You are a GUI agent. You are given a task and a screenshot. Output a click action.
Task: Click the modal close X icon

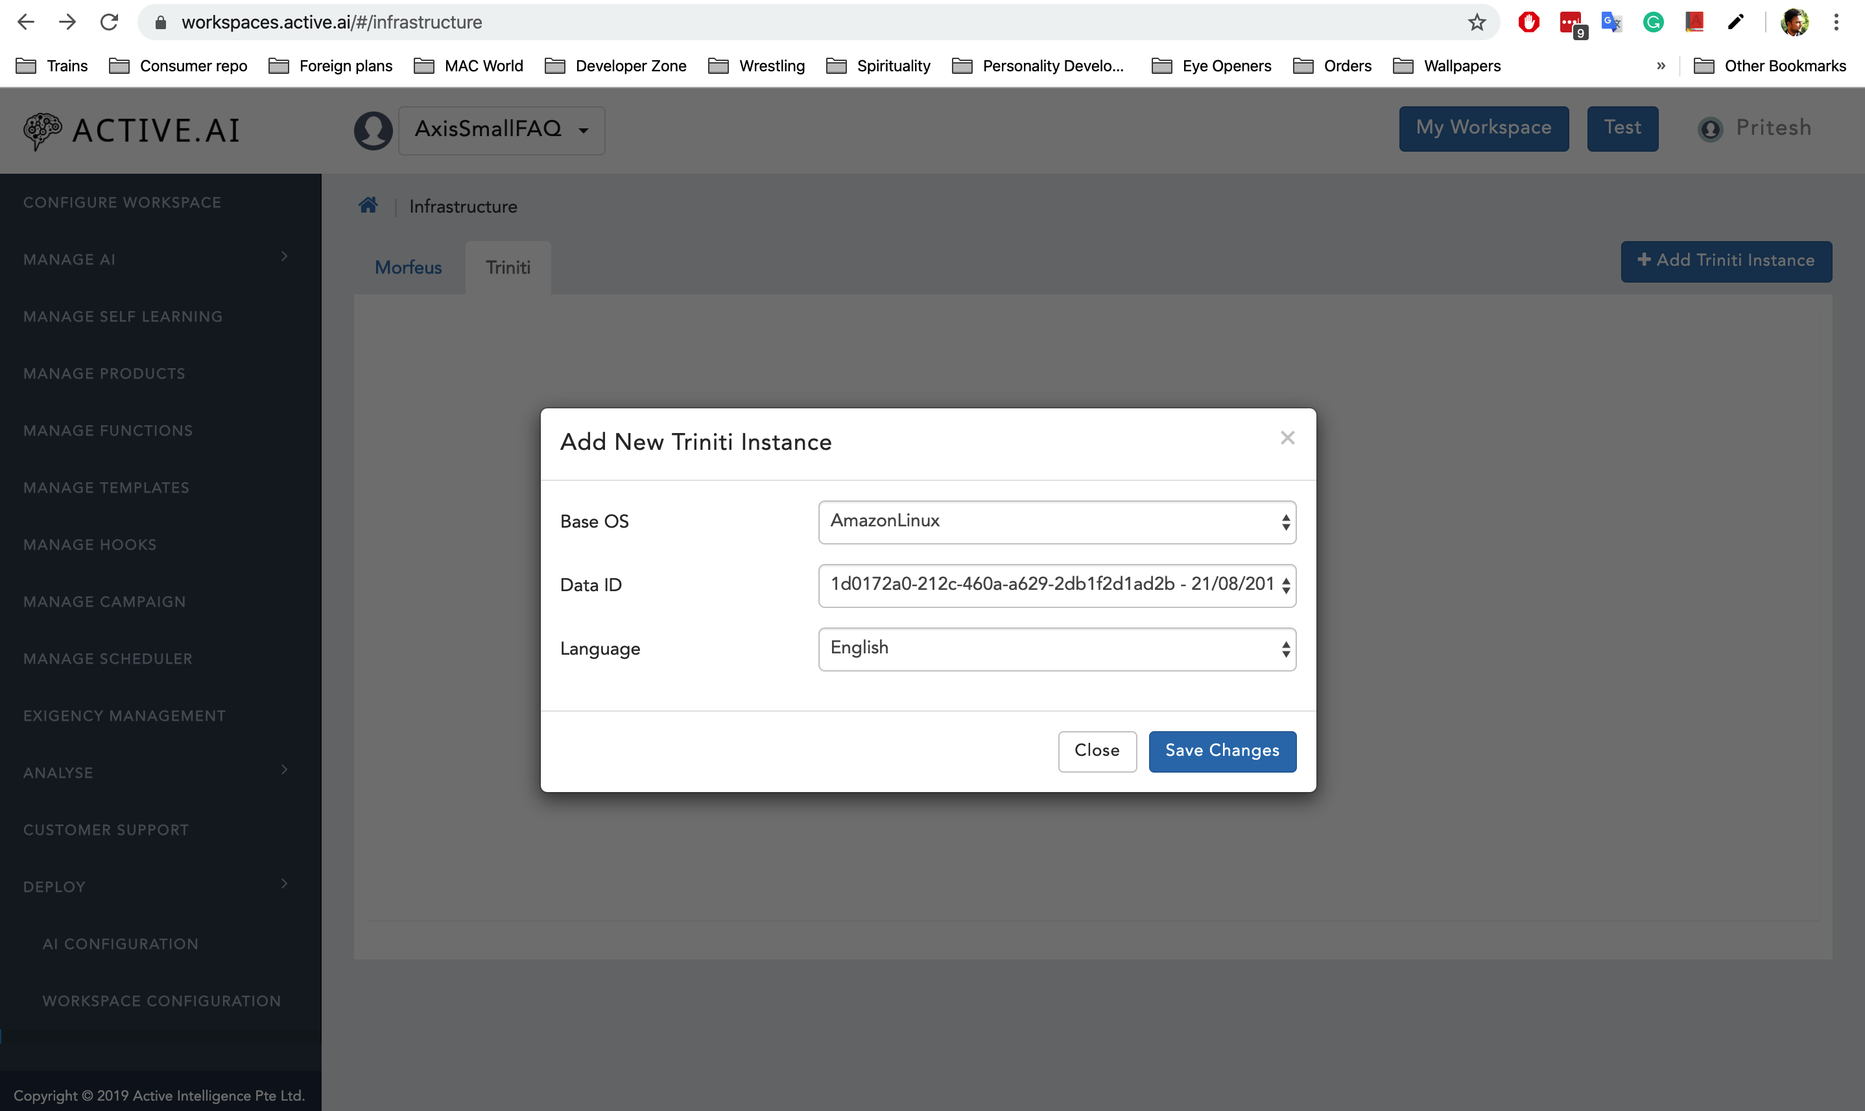point(1287,438)
